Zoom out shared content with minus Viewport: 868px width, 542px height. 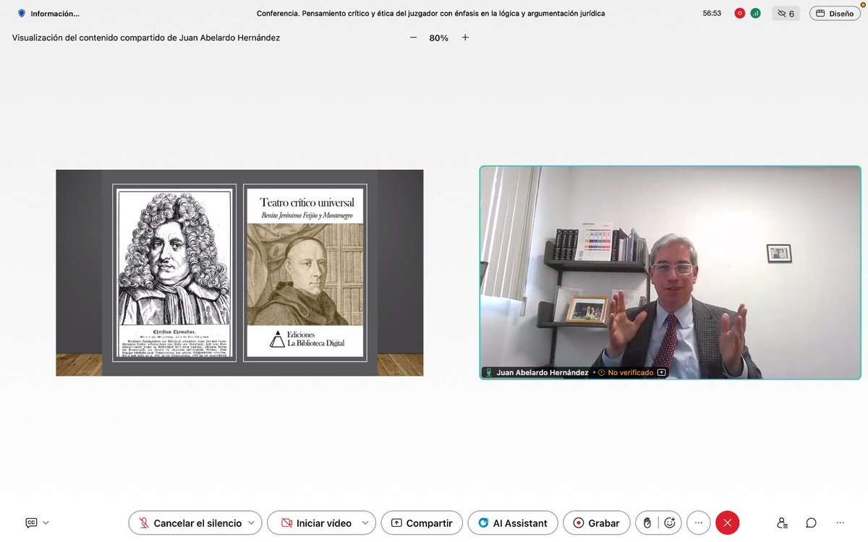413,38
